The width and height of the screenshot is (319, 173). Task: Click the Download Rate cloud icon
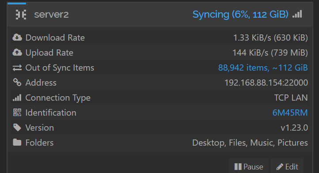[17, 38]
